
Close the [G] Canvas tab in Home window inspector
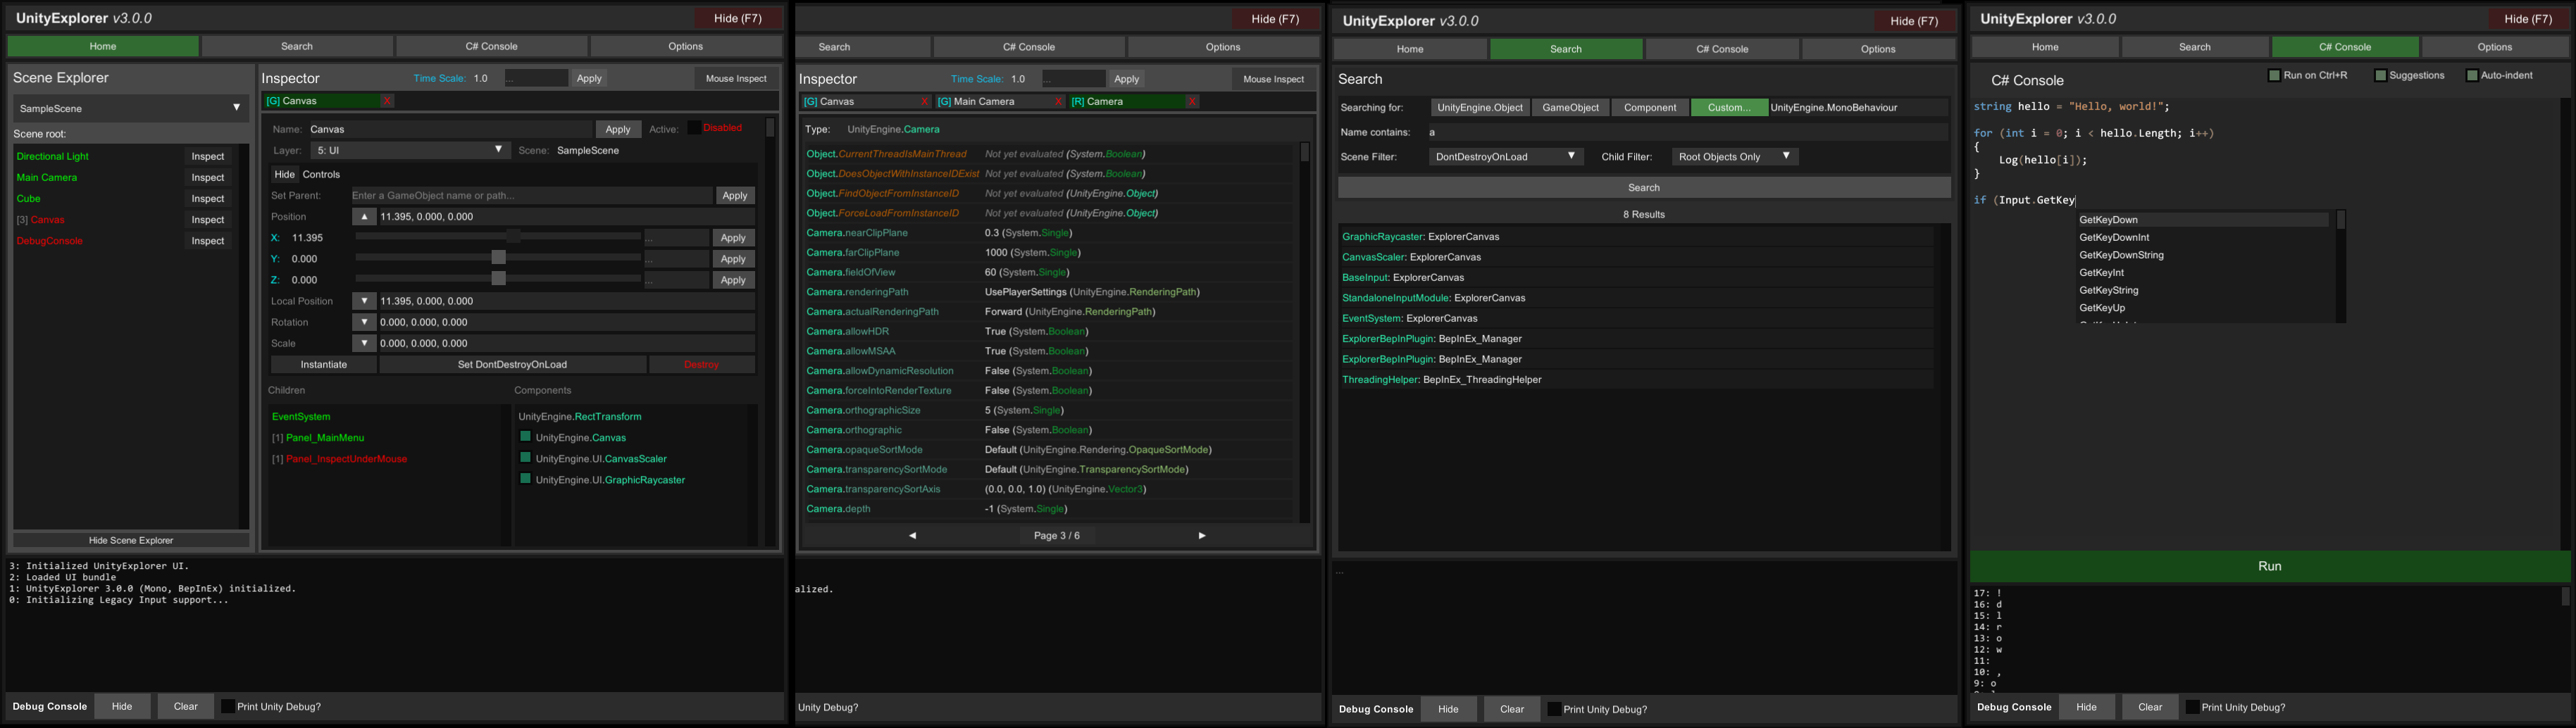pyautogui.click(x=387, y=101)
